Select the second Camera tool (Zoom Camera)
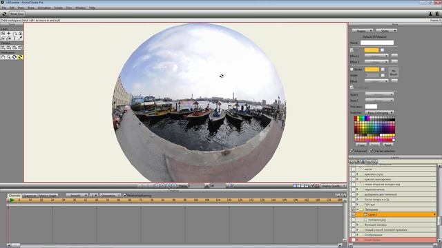Viewport: 442px width, 248px height. tap(9, 48)
